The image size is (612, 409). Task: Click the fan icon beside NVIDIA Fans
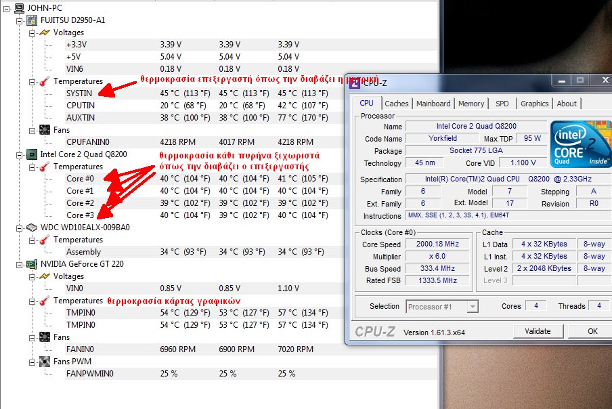click(x=45, y=337)
